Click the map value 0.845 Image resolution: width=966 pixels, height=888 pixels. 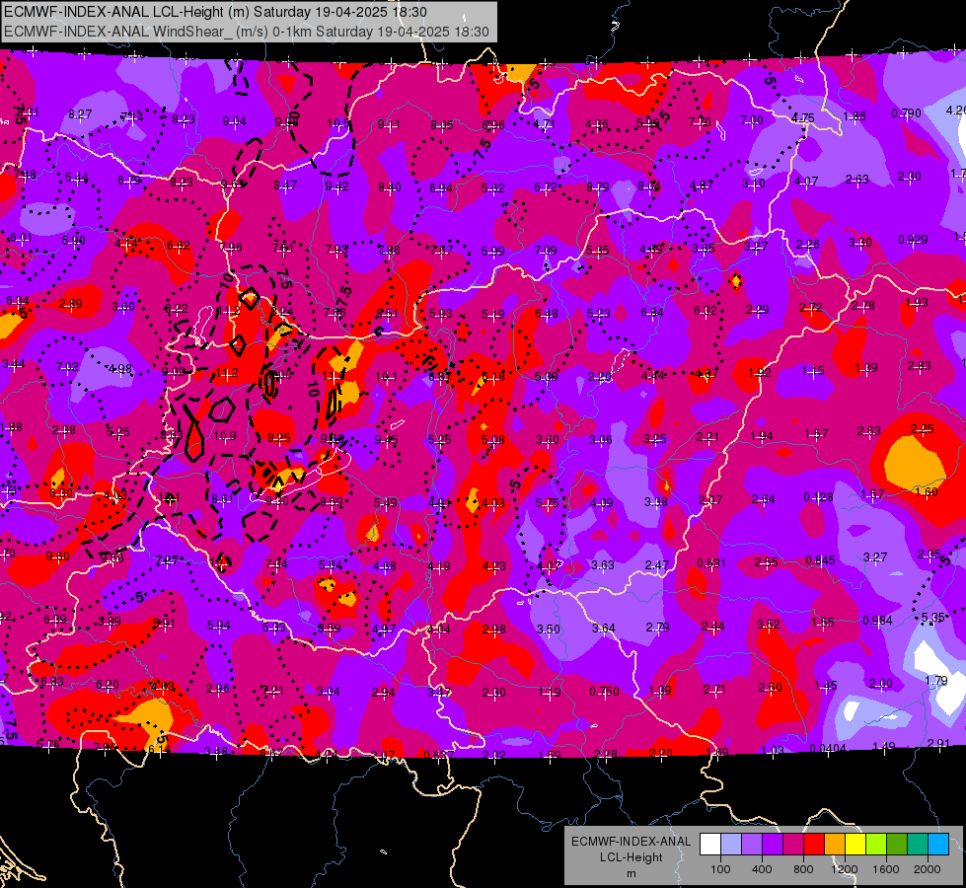pos(821,560)
